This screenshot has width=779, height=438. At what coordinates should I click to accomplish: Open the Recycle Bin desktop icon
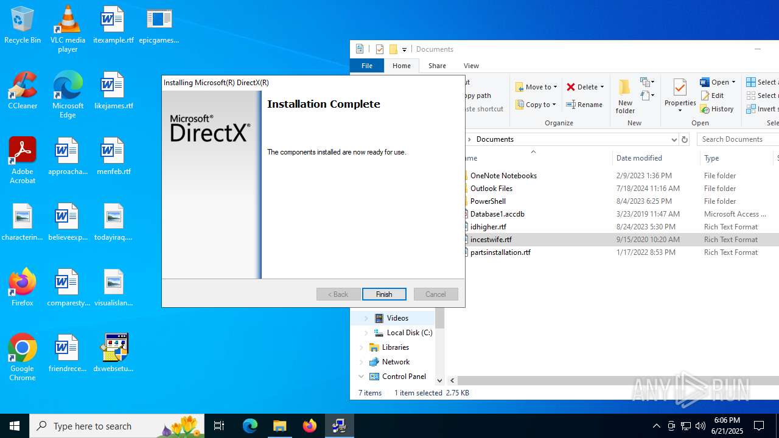pyautogui.click(x=23, y=25)
